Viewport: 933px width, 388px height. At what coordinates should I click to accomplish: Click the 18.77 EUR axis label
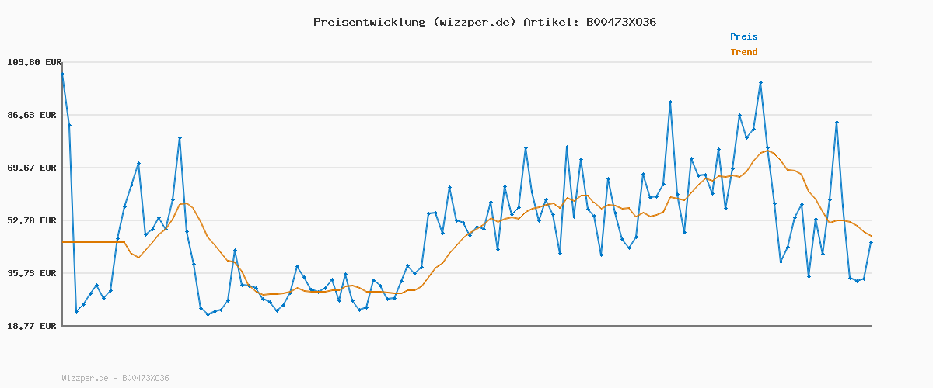pos(33,326)
